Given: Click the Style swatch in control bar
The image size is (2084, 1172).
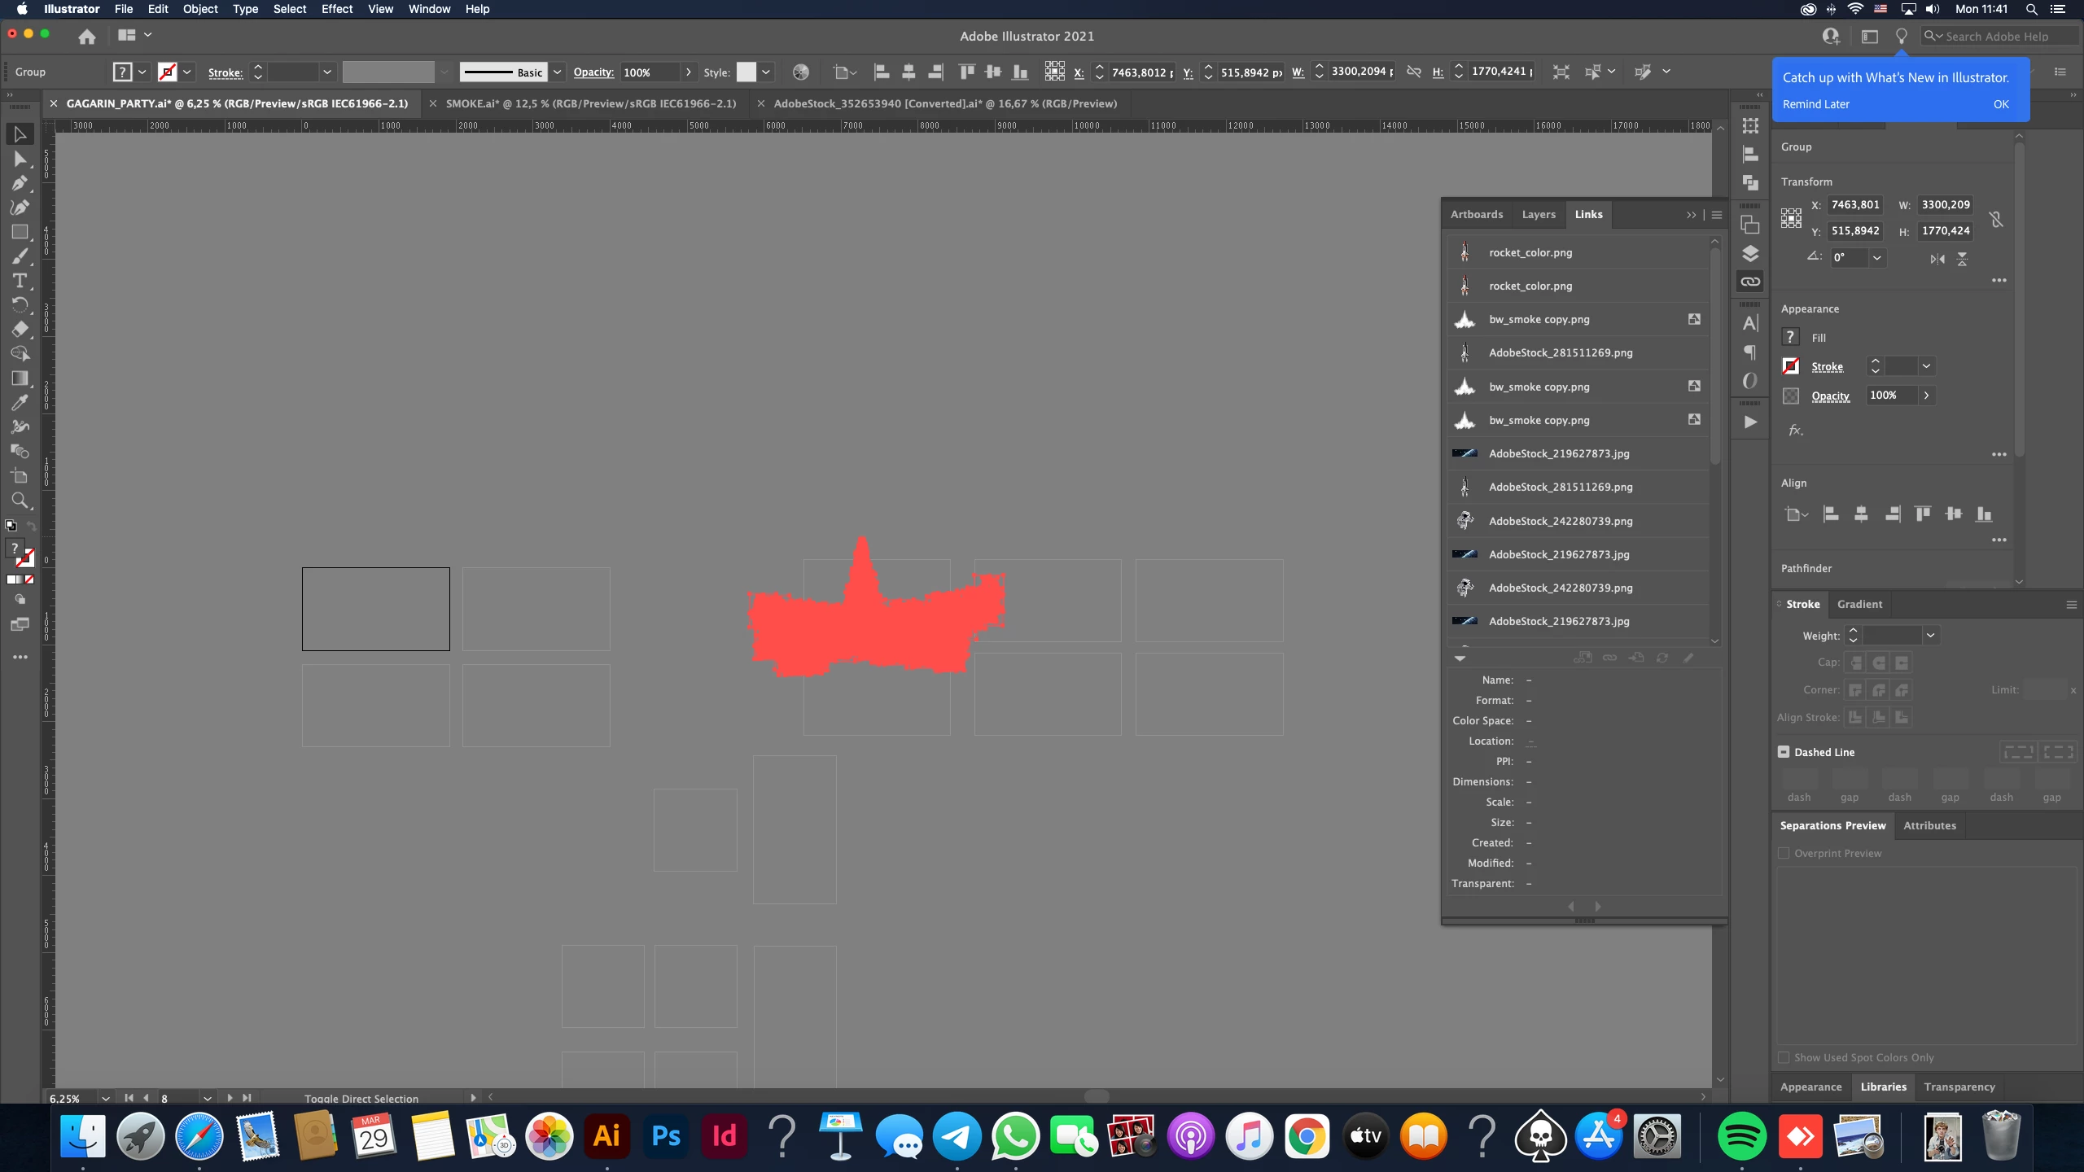Looking at the screenshot, I should point(746,72).
